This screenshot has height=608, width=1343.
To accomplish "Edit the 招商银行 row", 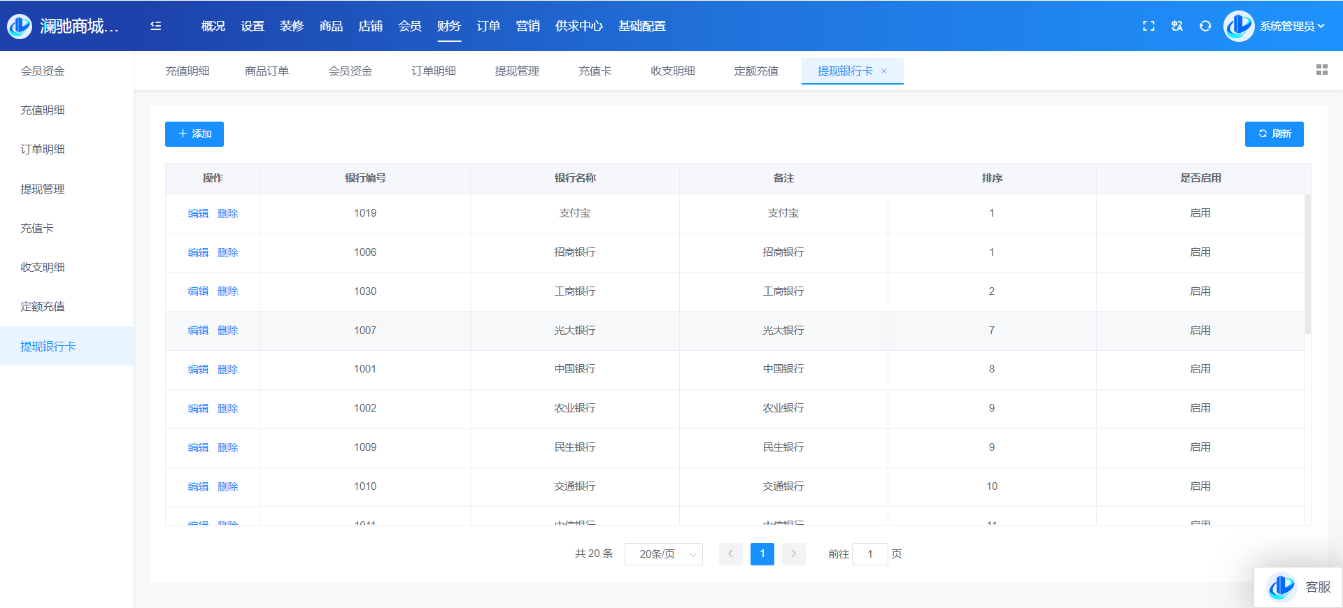I will point(198,252).
